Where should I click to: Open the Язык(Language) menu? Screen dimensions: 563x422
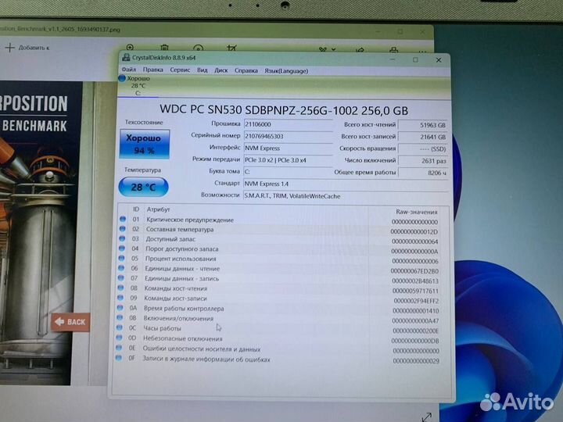[x=286, y=71]
